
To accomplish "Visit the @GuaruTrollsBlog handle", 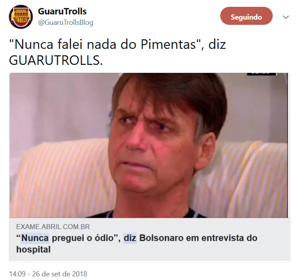I will [x=65, y=22].
